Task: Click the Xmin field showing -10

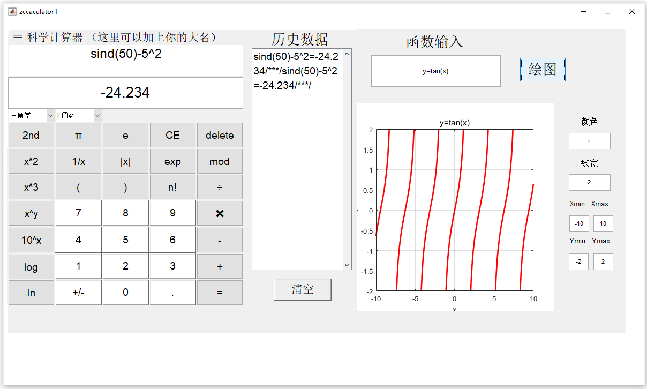Action: (x=578, y=223)
